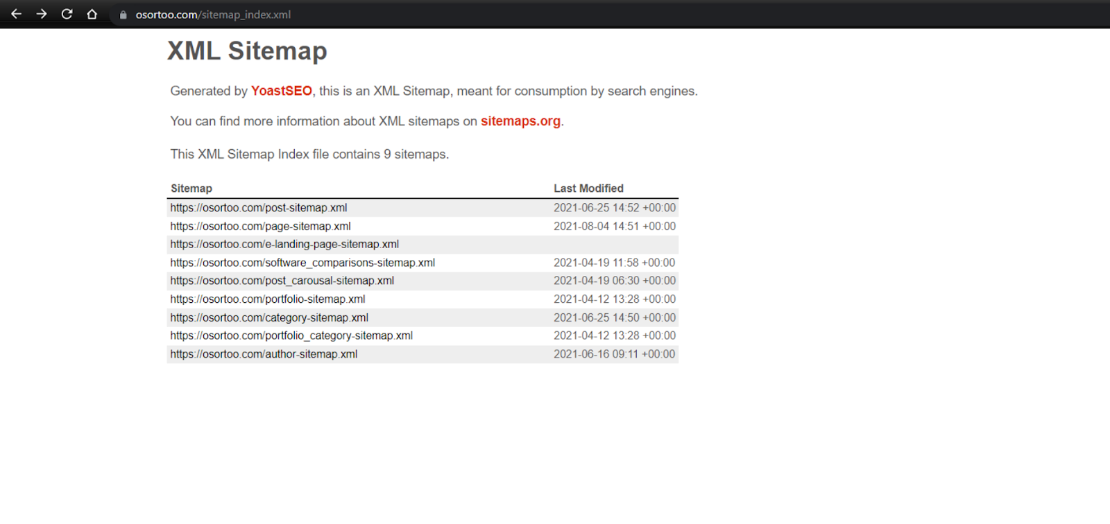Reload the page with refresh icon
This screenshot has height=524, width=1110.
67,14
